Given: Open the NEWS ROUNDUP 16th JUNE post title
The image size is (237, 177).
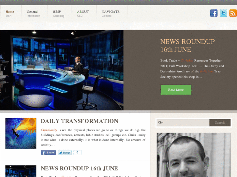Looking at the screenshot, I should coord(79,169).
